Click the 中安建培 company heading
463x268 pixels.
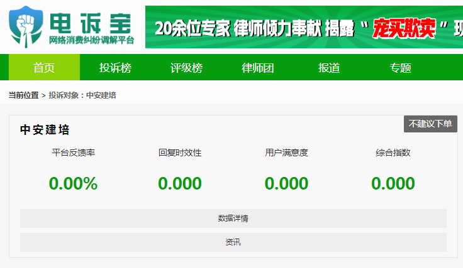pos(45,129)
